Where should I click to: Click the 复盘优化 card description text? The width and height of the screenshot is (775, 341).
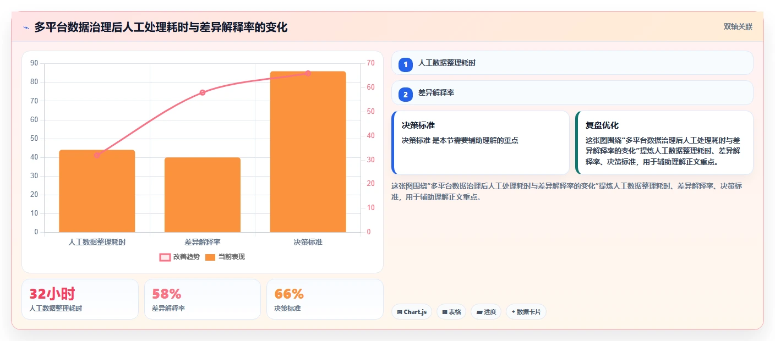[663, 151]
